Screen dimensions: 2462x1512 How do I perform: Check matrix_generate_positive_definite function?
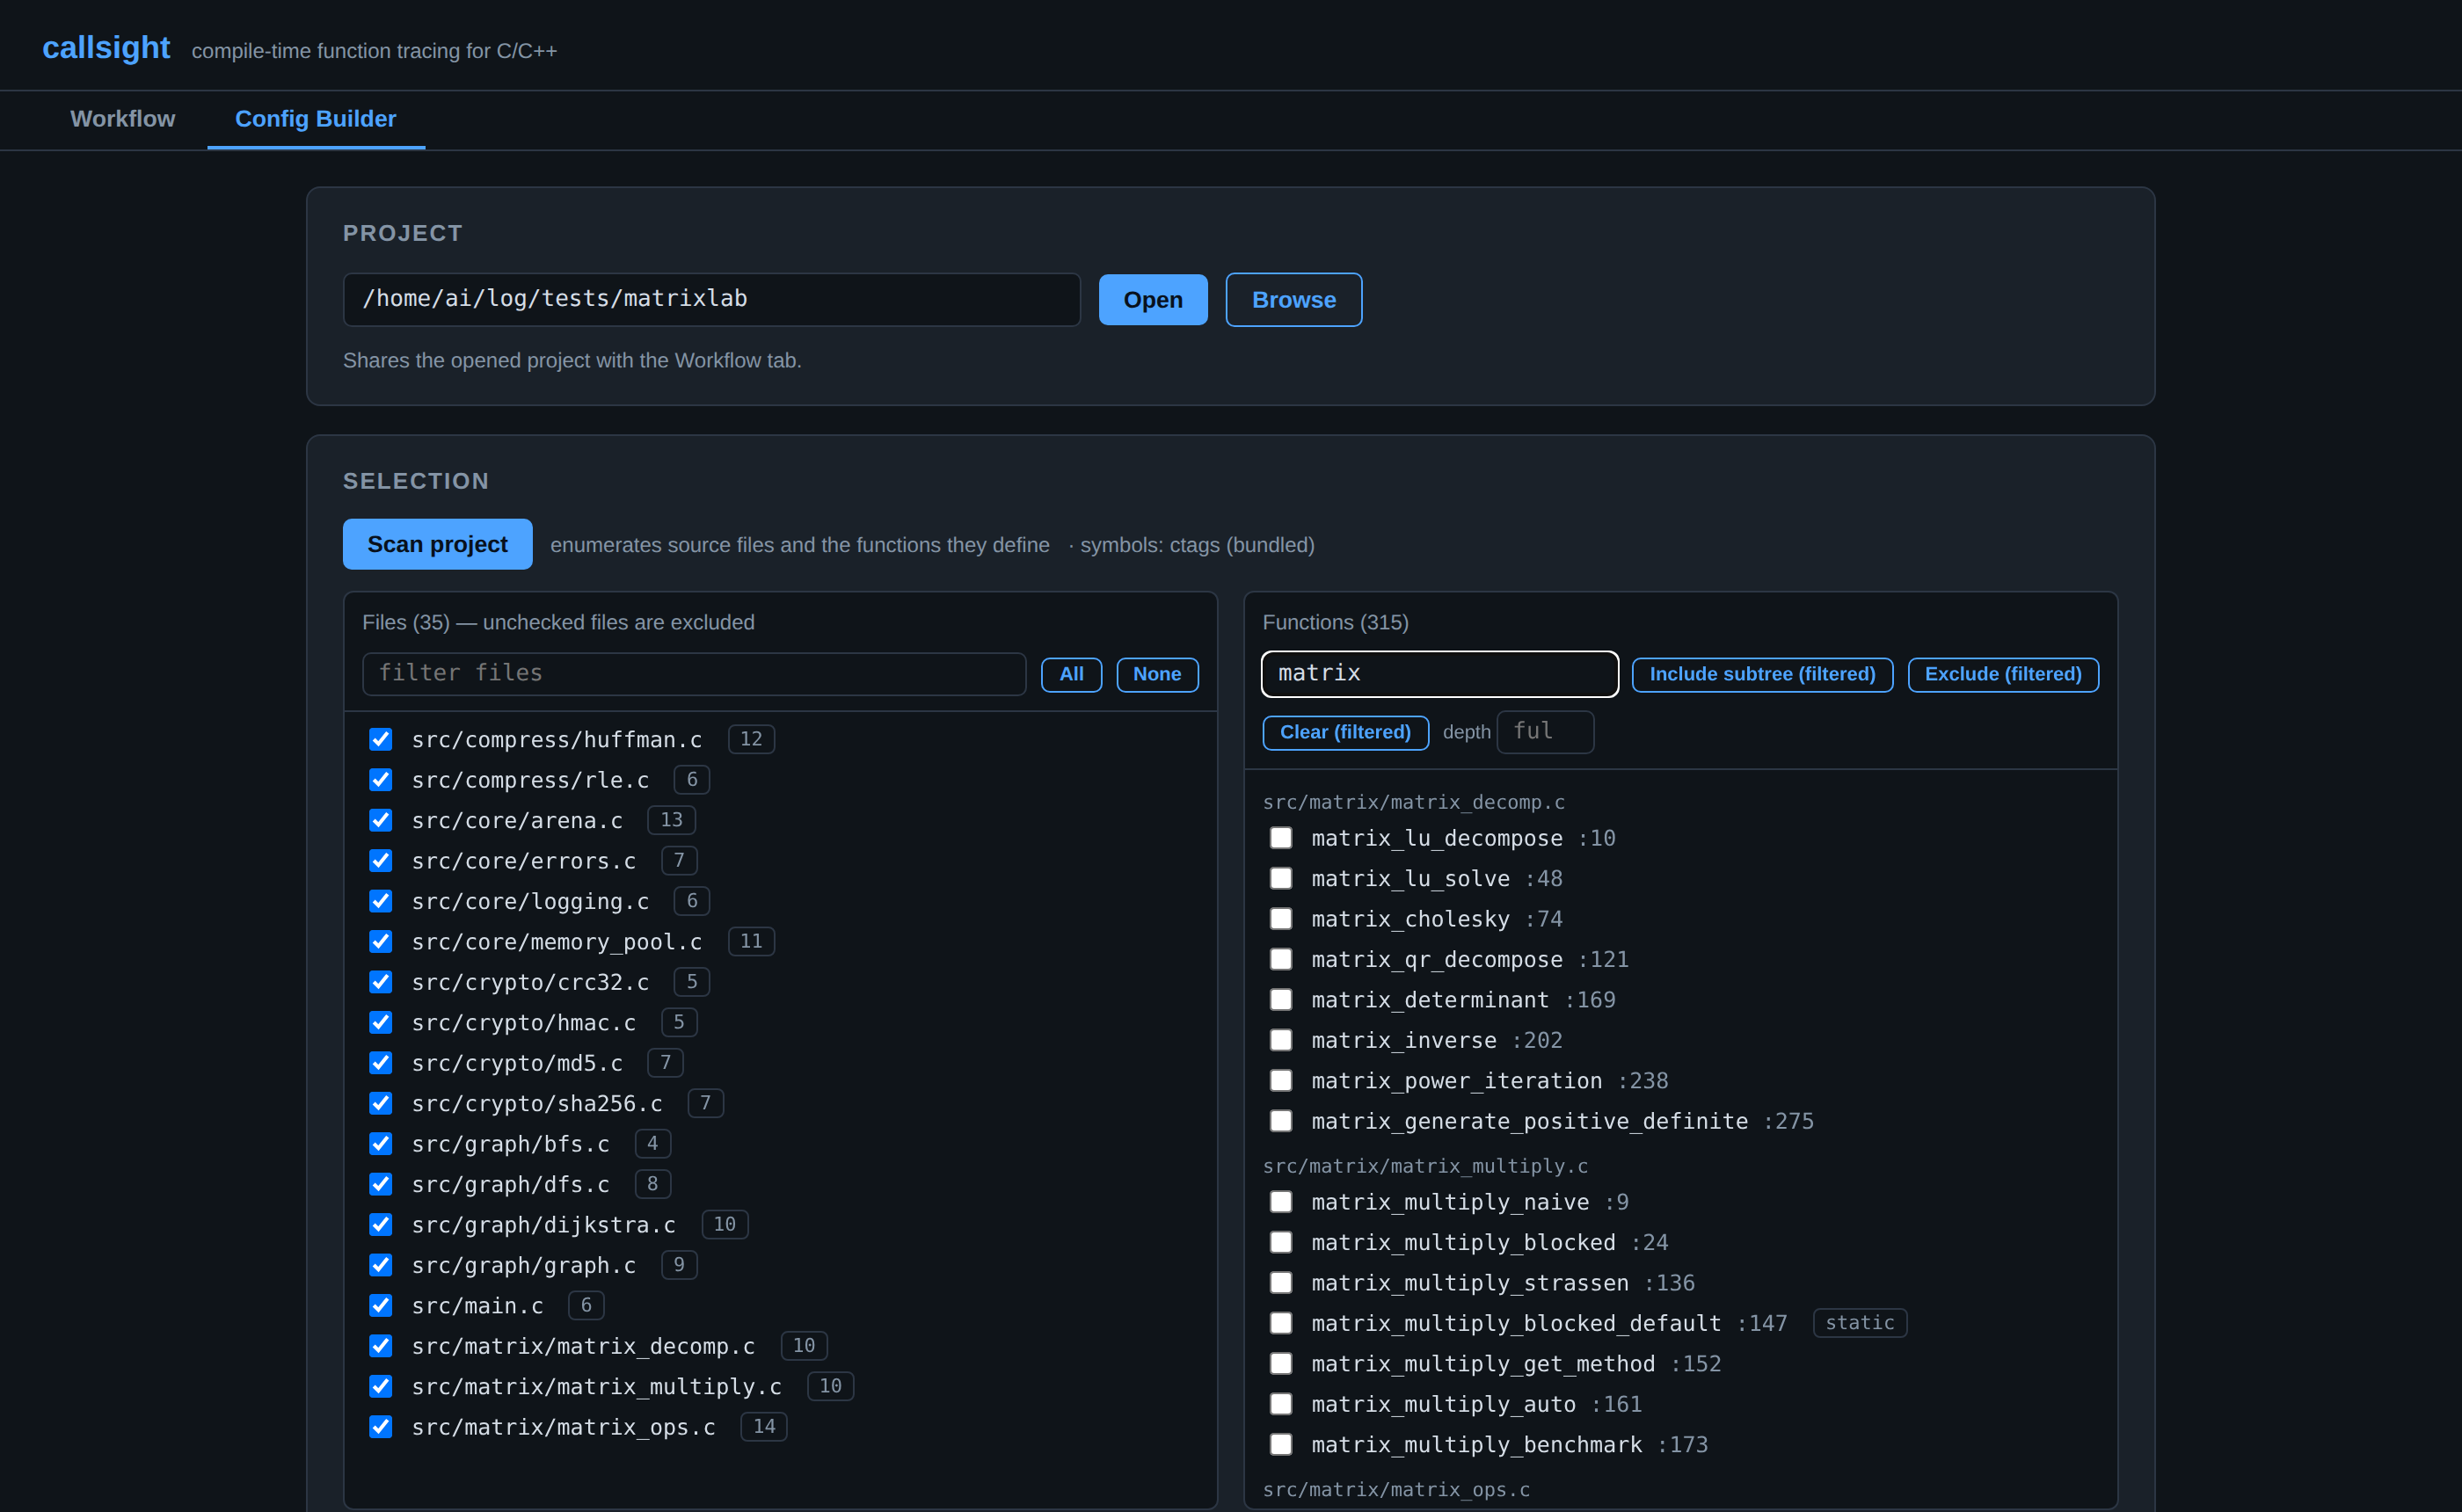(1280, 1120)
